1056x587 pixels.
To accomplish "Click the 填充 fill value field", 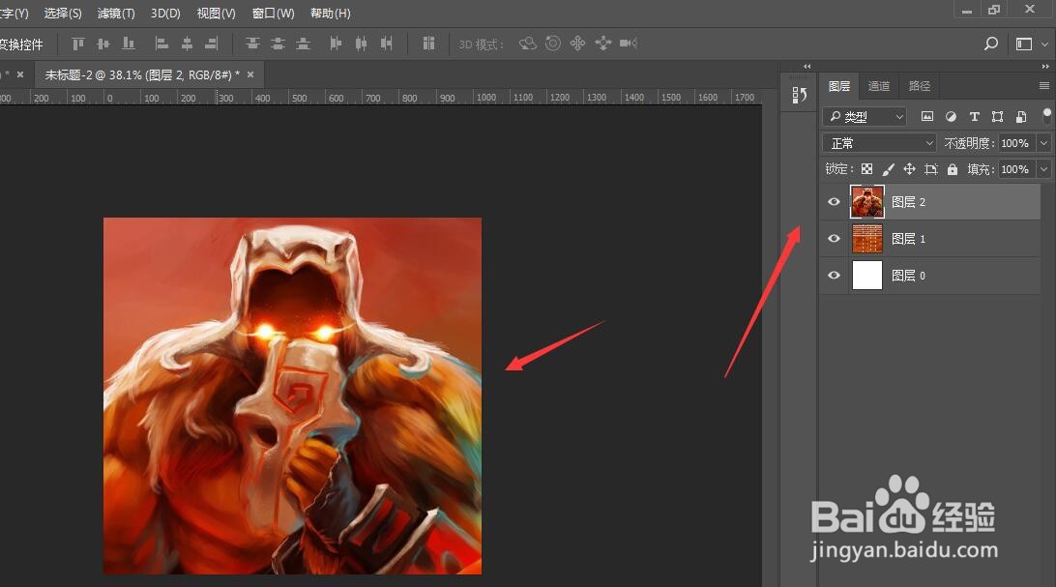I will click(x=1017, y=169).
